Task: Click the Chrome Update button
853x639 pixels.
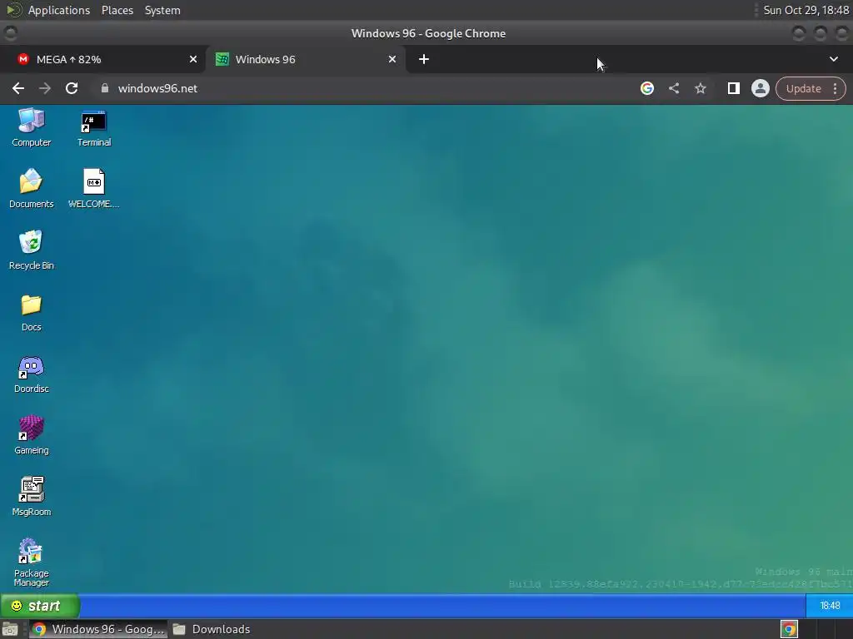Action: (803, 88)
